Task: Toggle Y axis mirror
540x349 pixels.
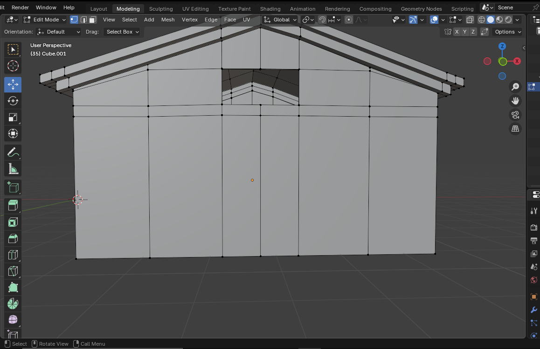Action: [465, 32]
